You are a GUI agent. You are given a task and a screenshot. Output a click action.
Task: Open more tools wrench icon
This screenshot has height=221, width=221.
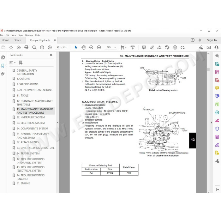click(x=217, y=161)
